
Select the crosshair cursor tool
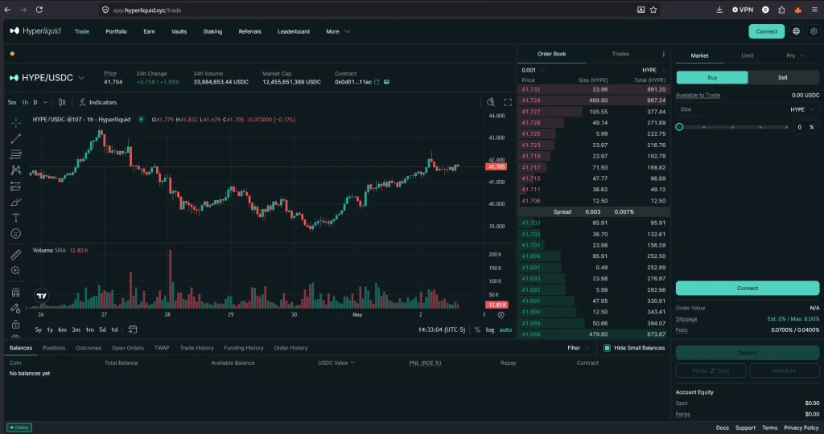point(16,123)
